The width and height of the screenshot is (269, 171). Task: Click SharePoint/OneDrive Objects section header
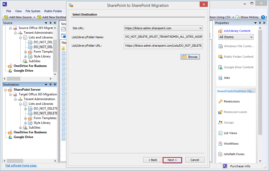click(236, 91)
